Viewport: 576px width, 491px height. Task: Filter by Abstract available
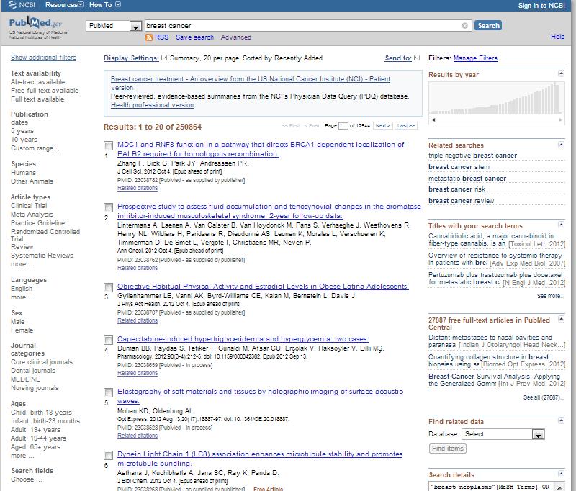[x=37, y=82]
